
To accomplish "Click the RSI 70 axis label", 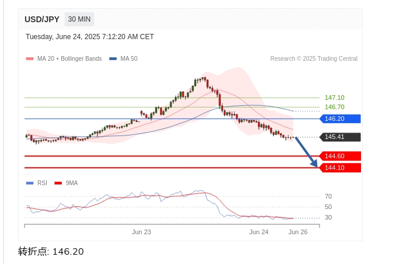I will click(x=328, y=196).
